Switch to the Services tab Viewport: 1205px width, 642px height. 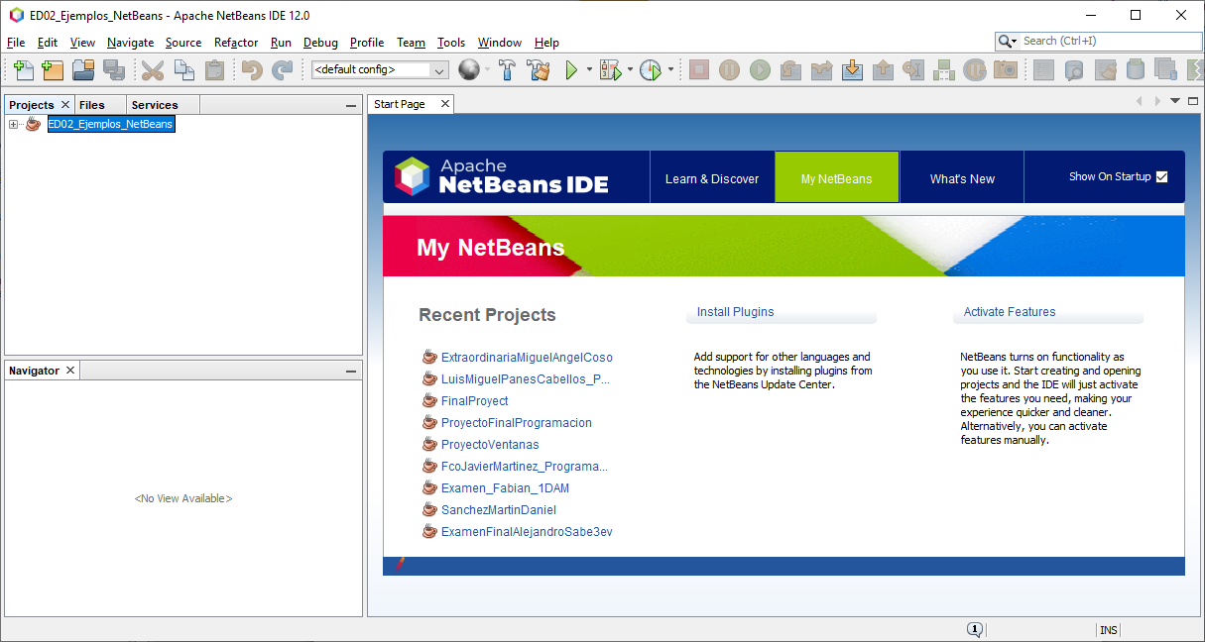coord(154,104)
